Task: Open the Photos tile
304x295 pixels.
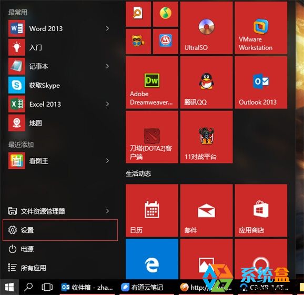Action: point(206,259)
